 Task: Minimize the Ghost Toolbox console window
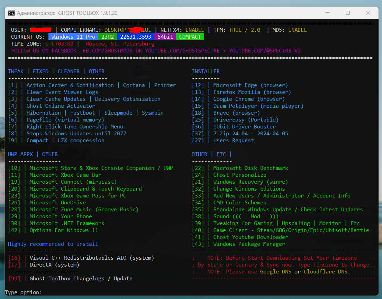point(327,13)
